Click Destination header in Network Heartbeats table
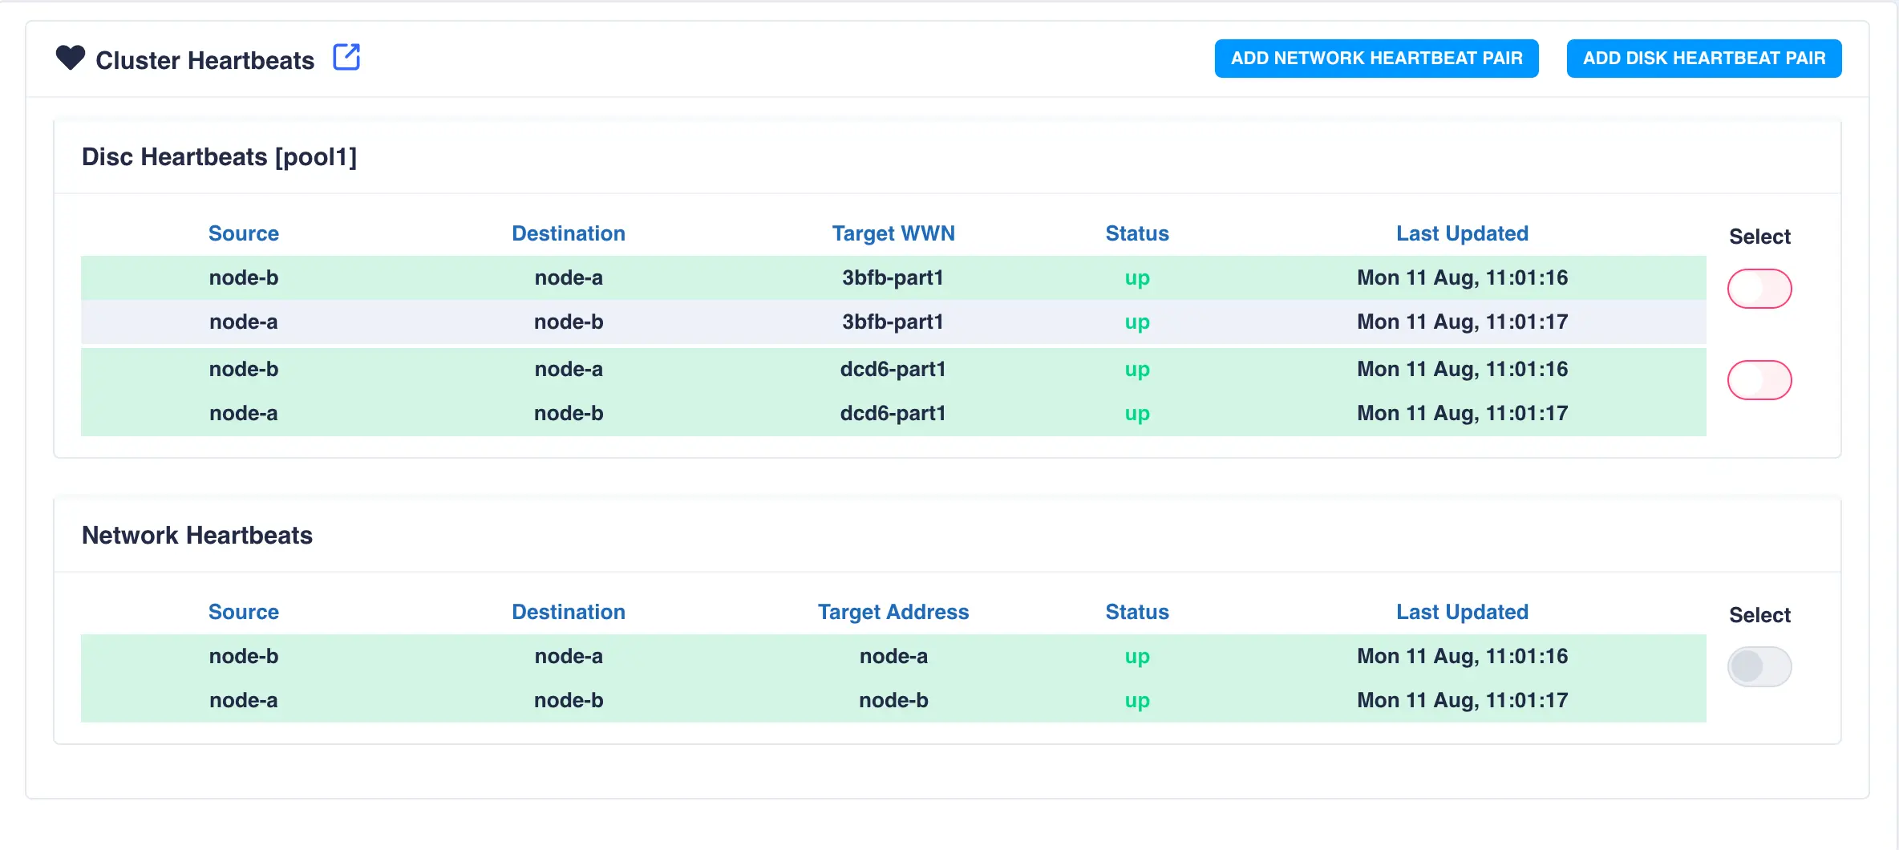 (569, 612)
